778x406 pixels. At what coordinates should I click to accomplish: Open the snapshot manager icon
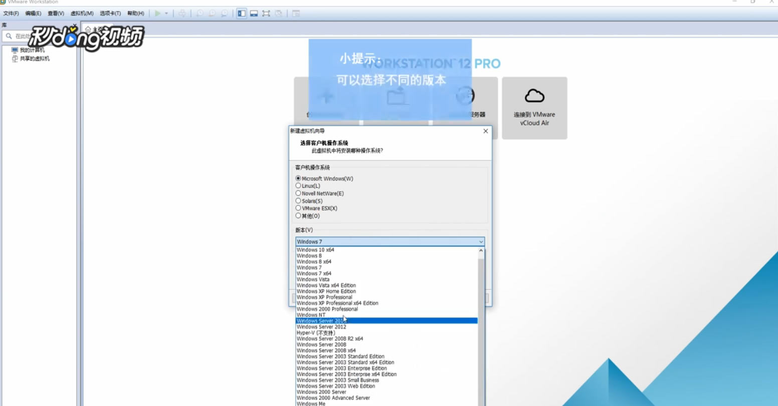(x=224, y=14)
